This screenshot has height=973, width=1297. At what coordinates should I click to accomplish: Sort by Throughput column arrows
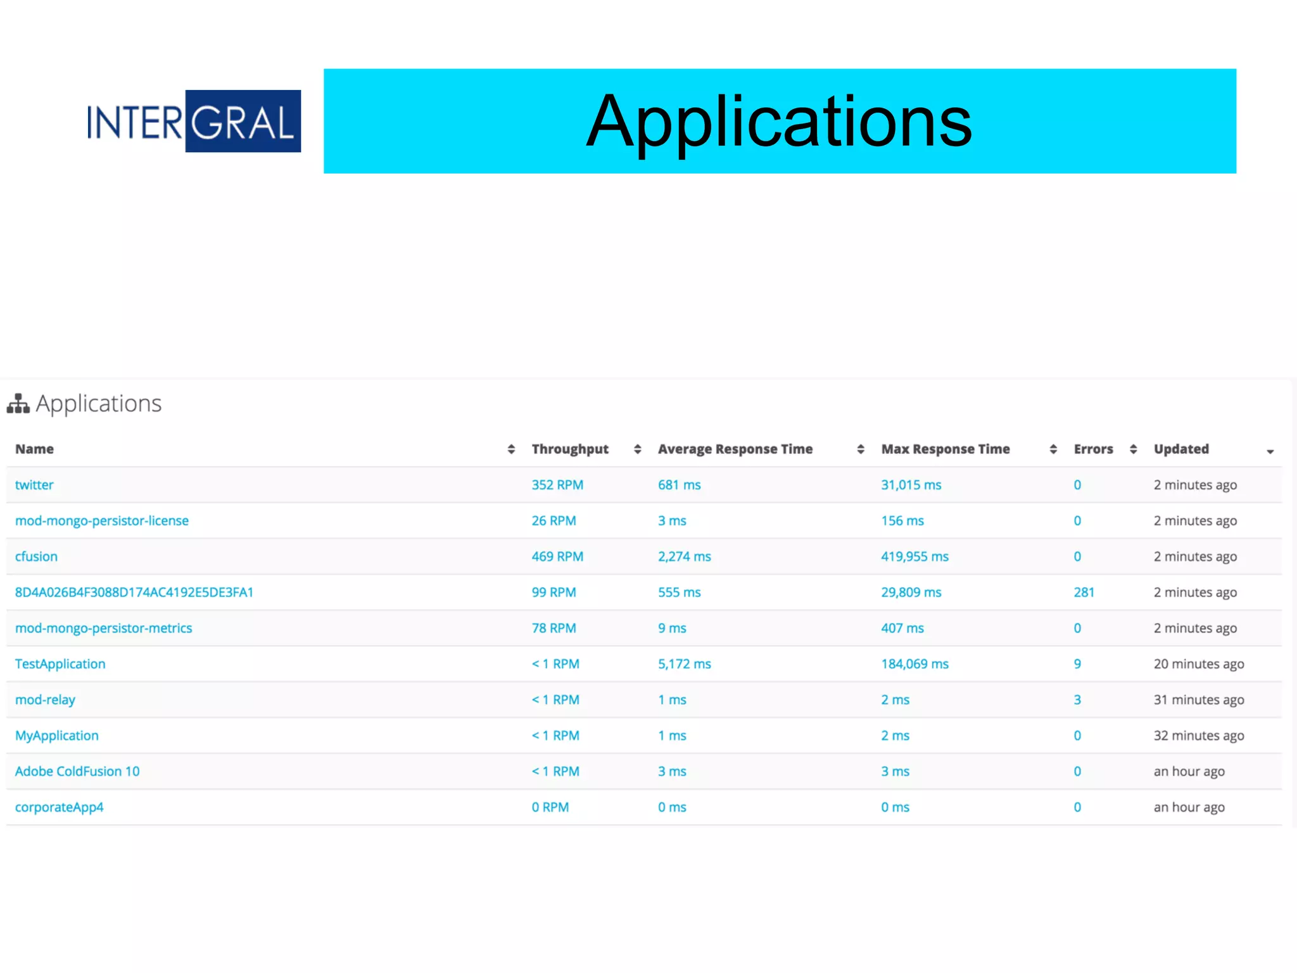[x=637, y=449]
